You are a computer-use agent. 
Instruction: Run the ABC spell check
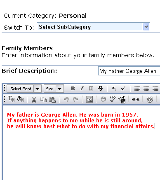pyautogui.click(x=113, y=99)
